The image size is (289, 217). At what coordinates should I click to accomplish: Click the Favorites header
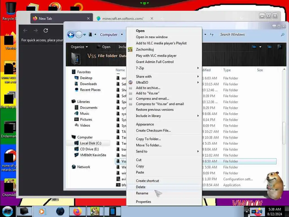click(84, 72)
